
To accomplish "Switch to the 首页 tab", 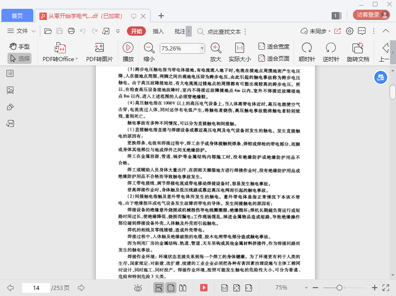I will click(x=17, y=16).
